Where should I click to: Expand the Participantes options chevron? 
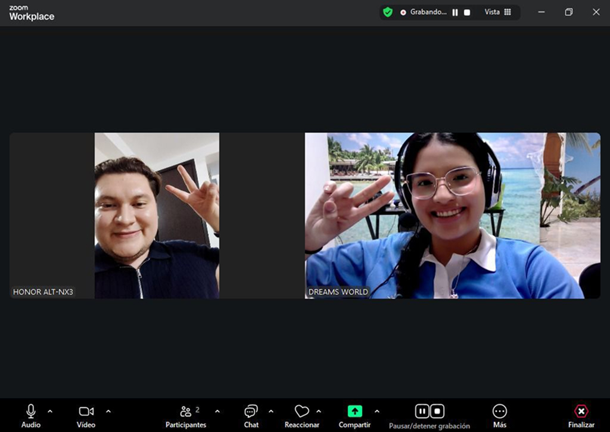(x=217, y=411)
